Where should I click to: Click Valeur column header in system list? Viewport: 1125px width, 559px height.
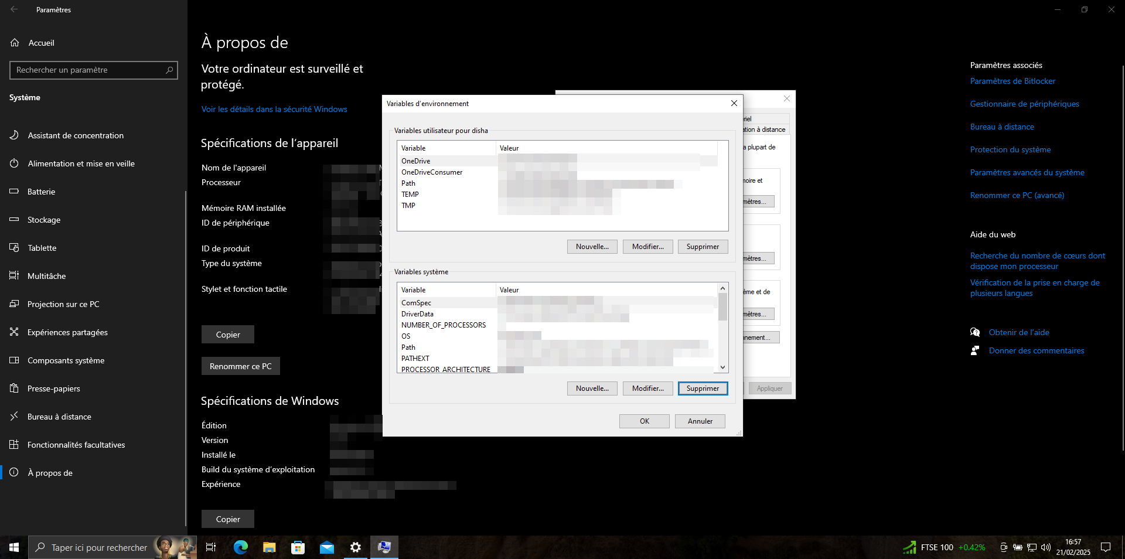click(x=606, y=290)
